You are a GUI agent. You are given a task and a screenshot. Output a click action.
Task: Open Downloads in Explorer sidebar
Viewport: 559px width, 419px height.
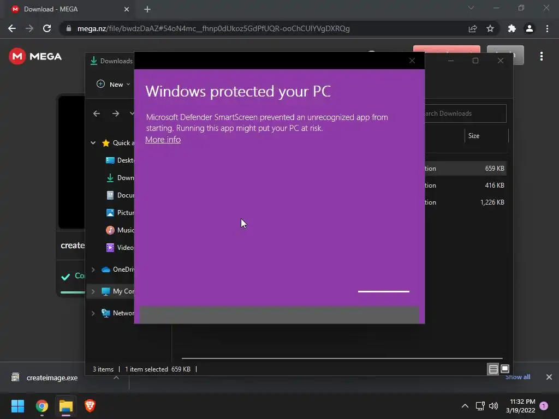(x=120, y=178)
